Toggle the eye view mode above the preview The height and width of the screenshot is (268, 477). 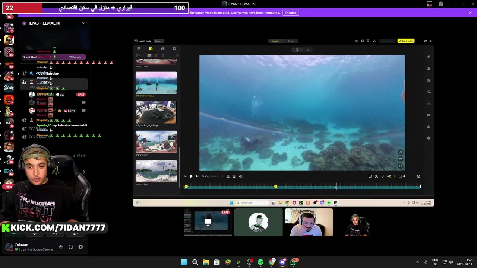point(308,50)
